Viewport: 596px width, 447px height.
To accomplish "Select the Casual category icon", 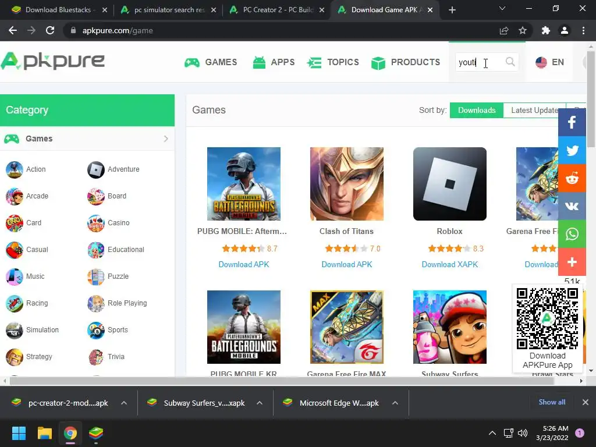I will pos(15,250).
